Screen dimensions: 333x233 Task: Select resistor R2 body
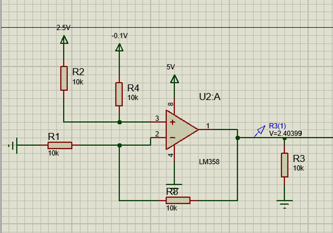(64, 78)
